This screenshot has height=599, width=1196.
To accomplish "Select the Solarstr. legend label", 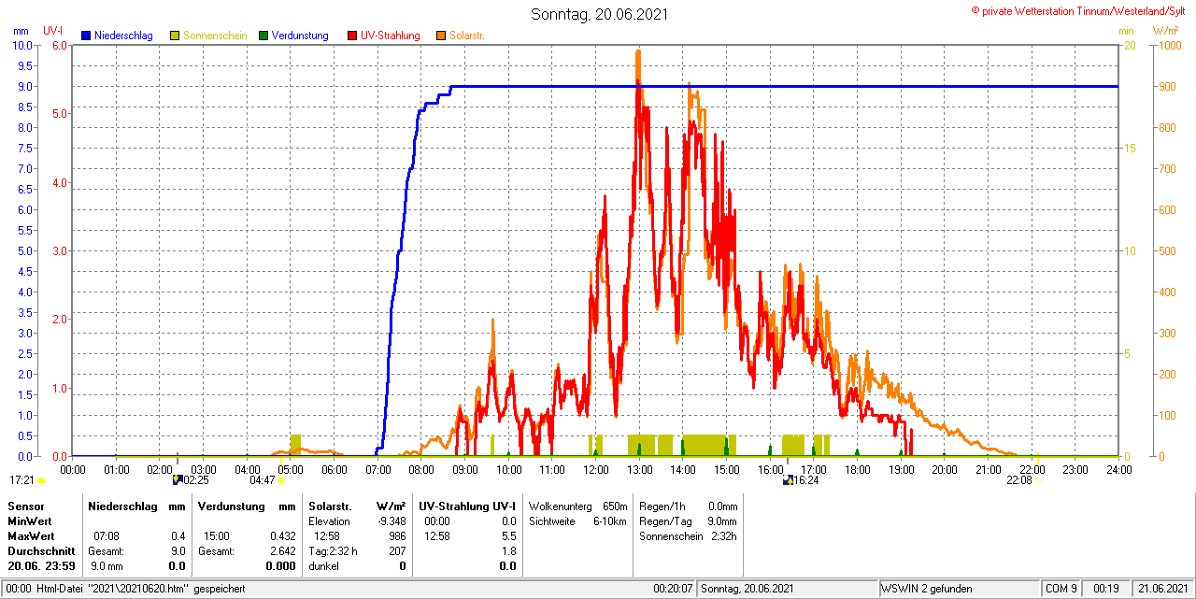I will click(x=467, y=36).
